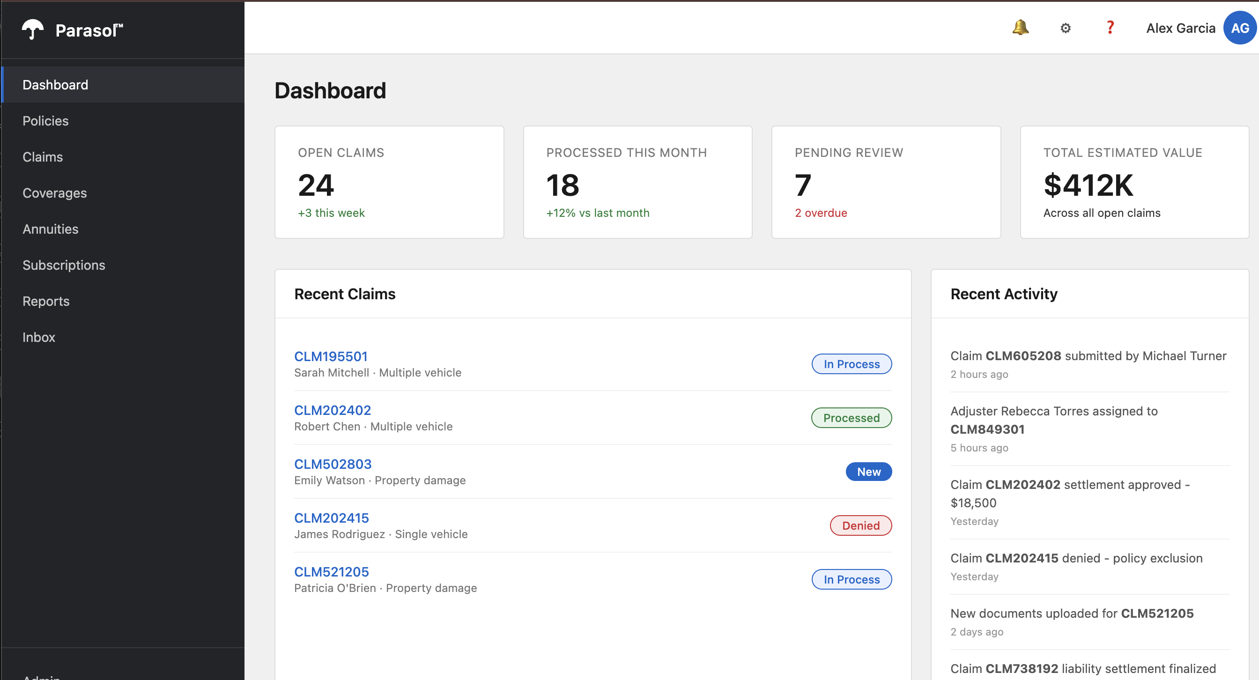This screenshot has height=680, width=1259.
Task: Open claim CLM195501 link
Action: (x=331, y=356)
